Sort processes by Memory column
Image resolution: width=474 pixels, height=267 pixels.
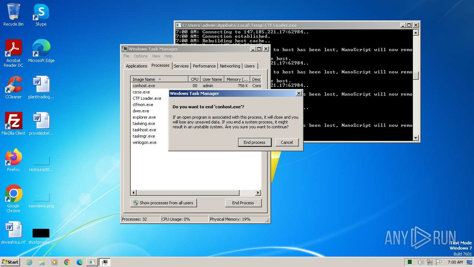tap(237, 79)
